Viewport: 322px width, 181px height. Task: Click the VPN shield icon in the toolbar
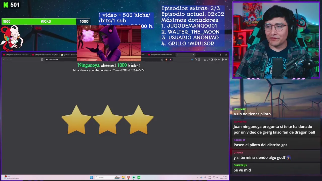pos(223,60)
